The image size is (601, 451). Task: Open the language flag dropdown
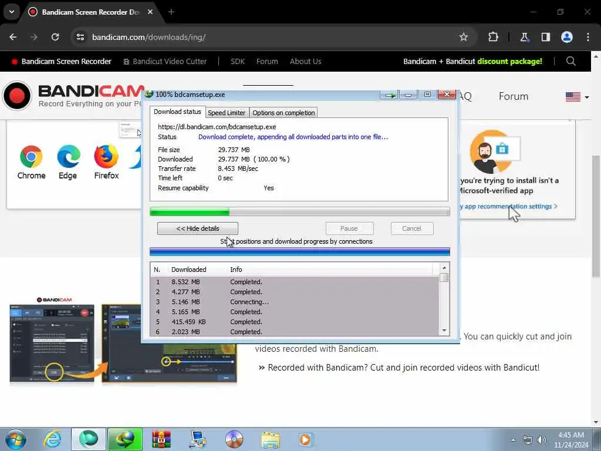577,97
